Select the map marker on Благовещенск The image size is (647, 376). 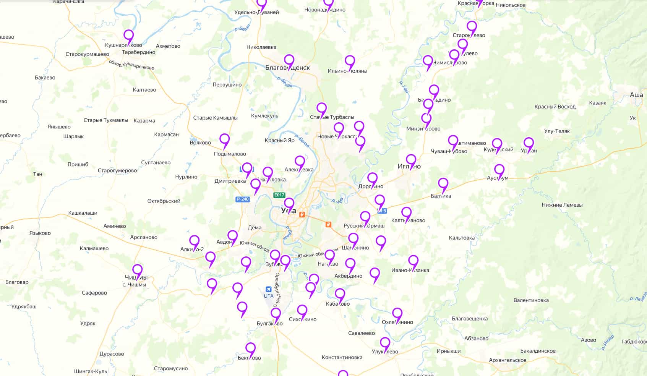[x=289, y=62]
